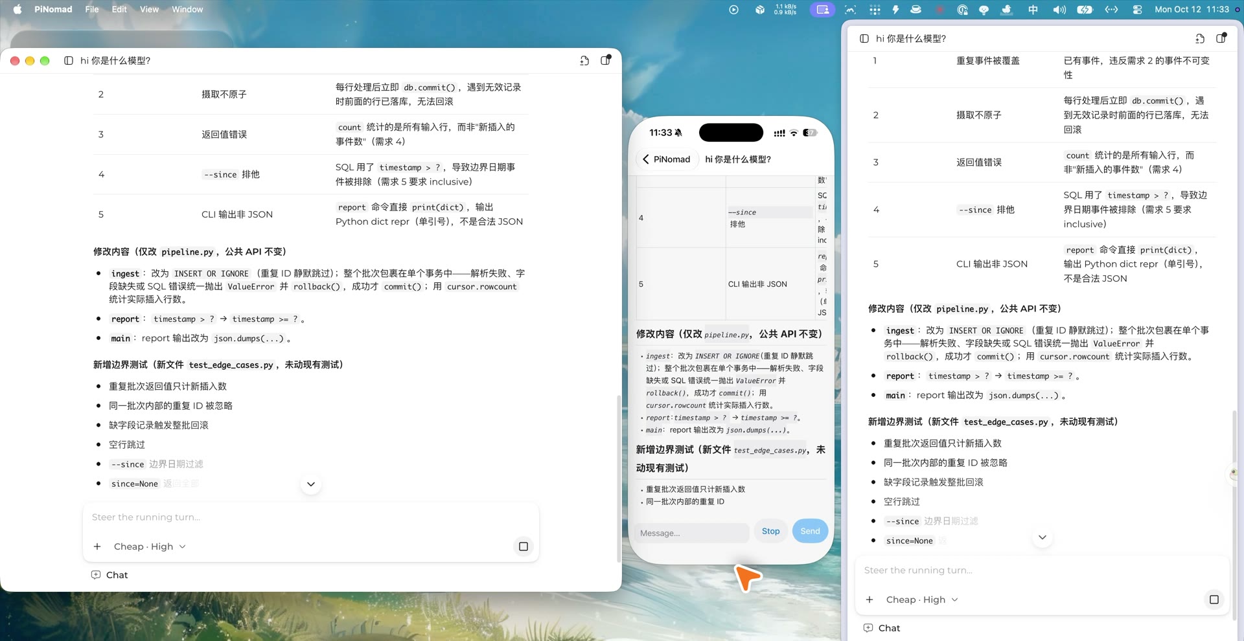Image resolution: width=1244 pixels, height=641 pixels.
Task: Open file changes icon in right window header
Action: (1200, 39)
